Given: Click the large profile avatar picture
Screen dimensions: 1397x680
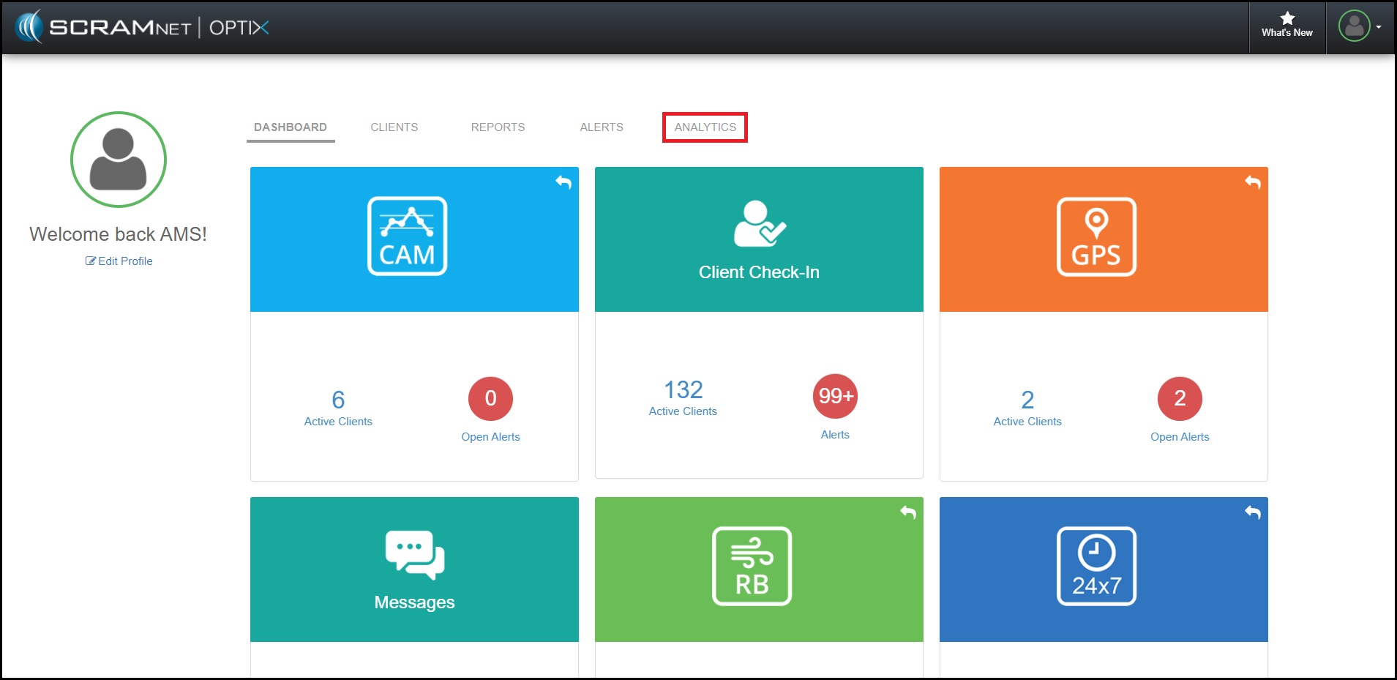Looking at the screenshot, I should 119,160.
